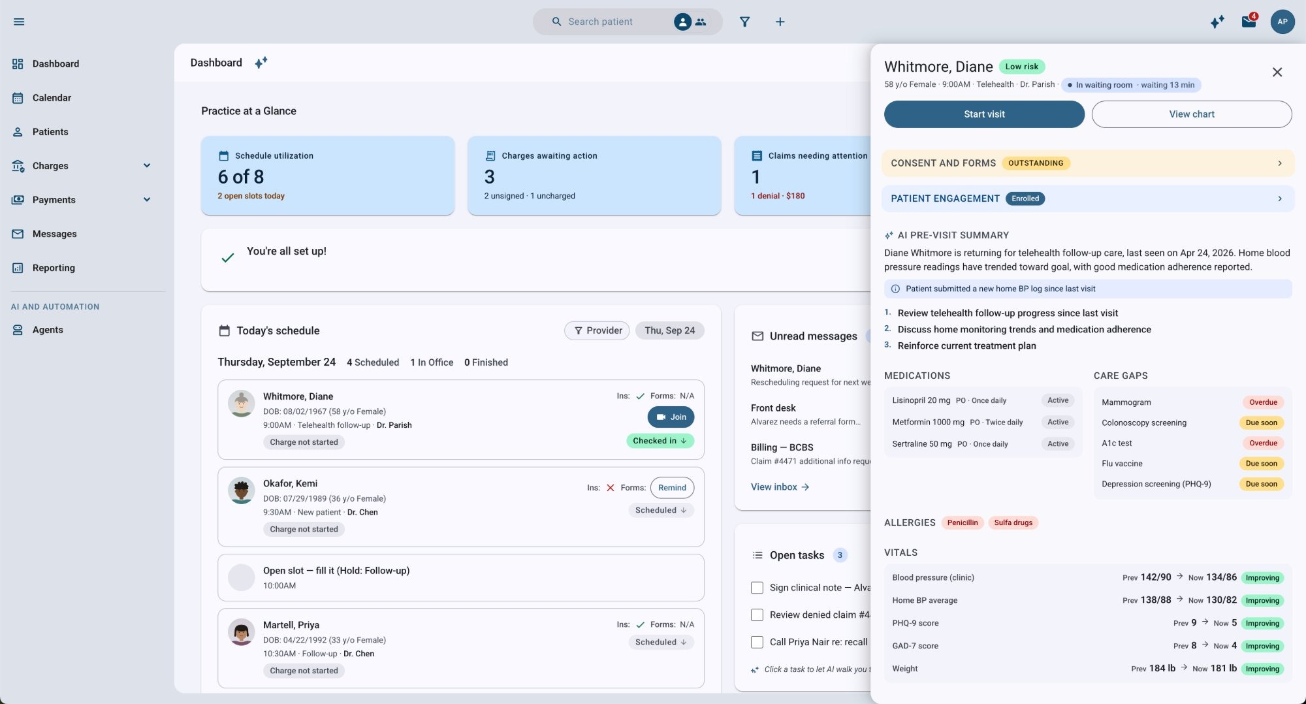Expand the Payments sidebar submenu
This screenshot has width=1306, height=704.
pyautogui.click(x=147, y=200)
